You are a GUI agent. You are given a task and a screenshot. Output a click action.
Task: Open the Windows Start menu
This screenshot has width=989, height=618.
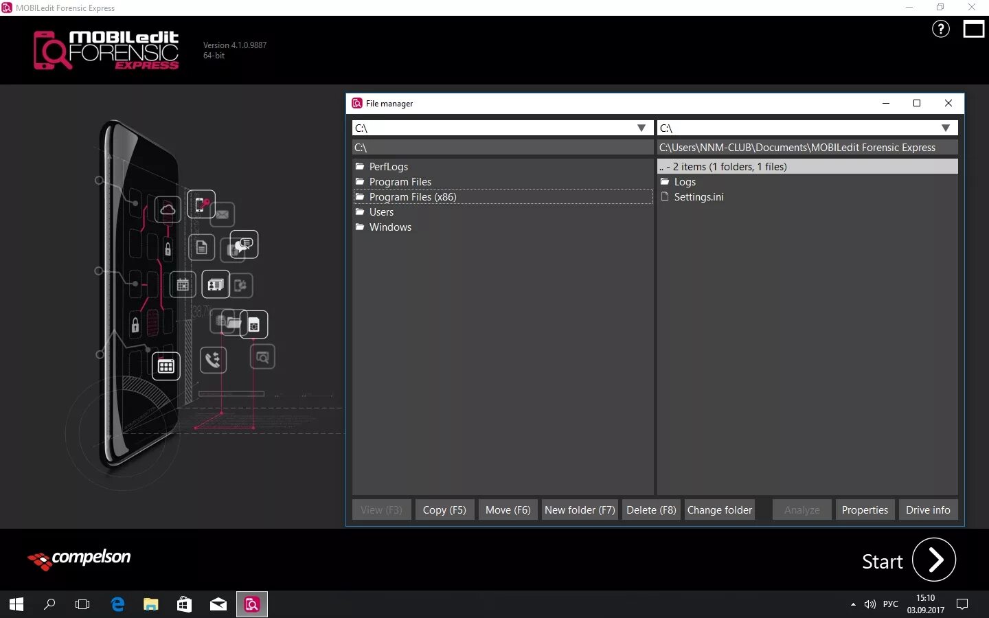tap(16, 604)
